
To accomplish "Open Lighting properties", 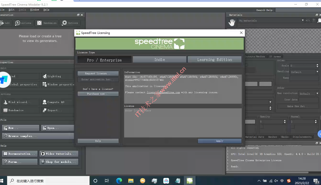I will pos(58,76).
